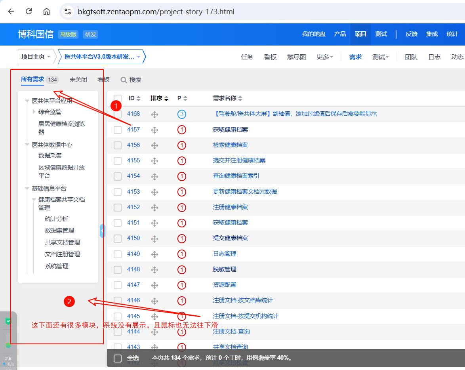The width and height of the screenshot is (465, 370).
Task: Open 产品 in the top navigation
Action: tap(340, 34)
